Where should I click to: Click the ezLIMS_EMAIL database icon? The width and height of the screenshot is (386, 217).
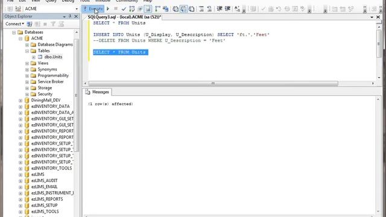click(27, 187)
